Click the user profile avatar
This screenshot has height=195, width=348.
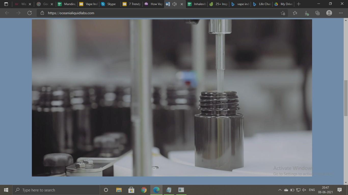pos(329,13)
